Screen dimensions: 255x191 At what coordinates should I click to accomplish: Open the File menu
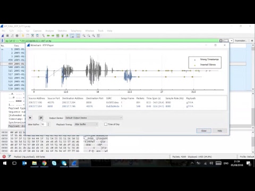[x=3, y=31]
